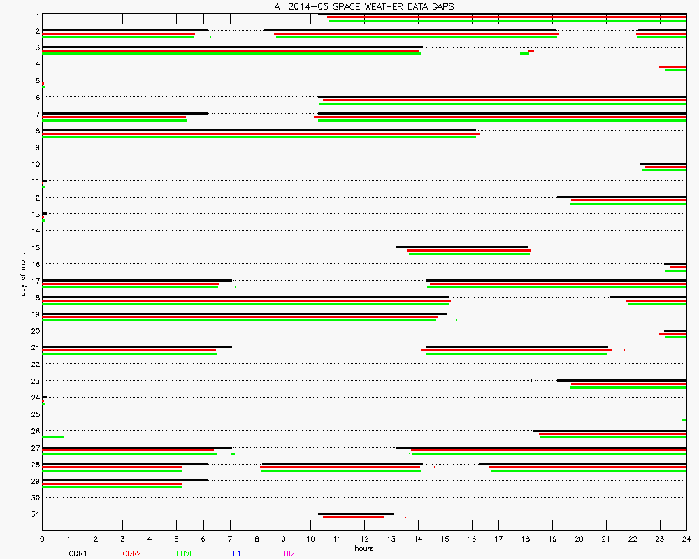Click the red COR2 legend label
The width and height of the screenshot is (699, 559).
click(131, 553)
